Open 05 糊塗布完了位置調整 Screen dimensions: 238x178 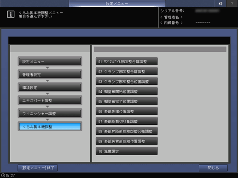(x=127, y=101)
